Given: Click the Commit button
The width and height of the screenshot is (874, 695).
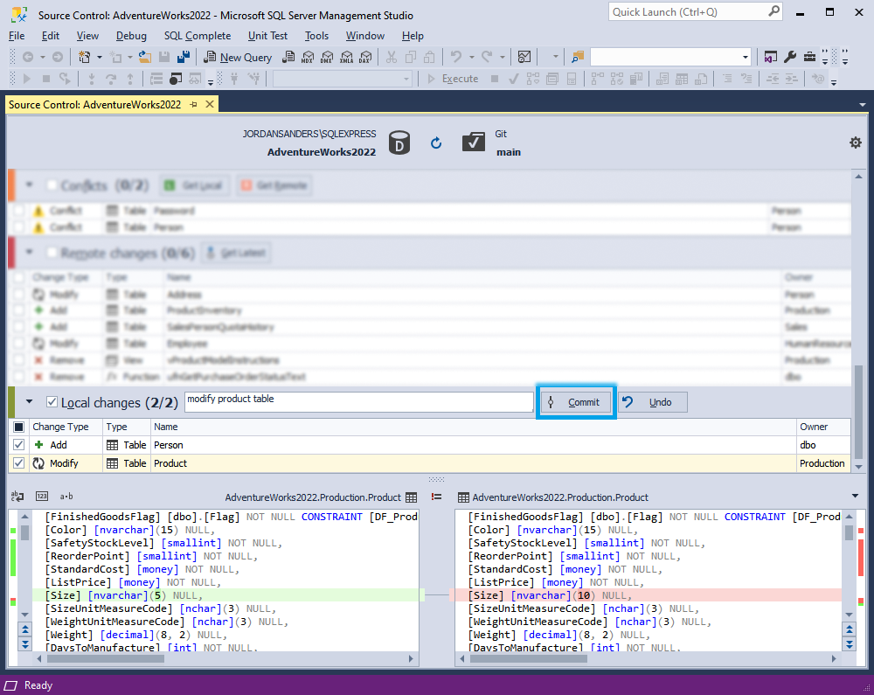Looking at the screenshot, I should 576,402.
